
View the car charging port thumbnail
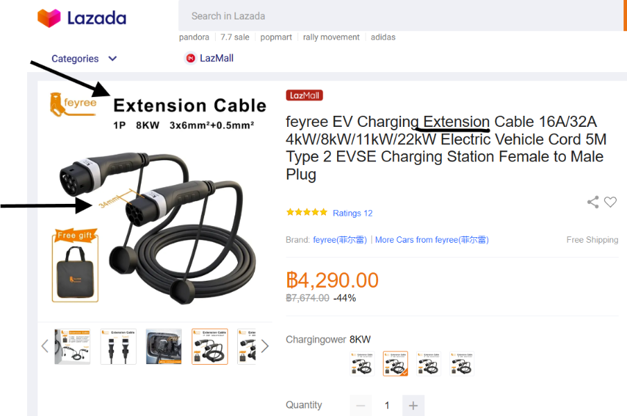tap(164, 347)
